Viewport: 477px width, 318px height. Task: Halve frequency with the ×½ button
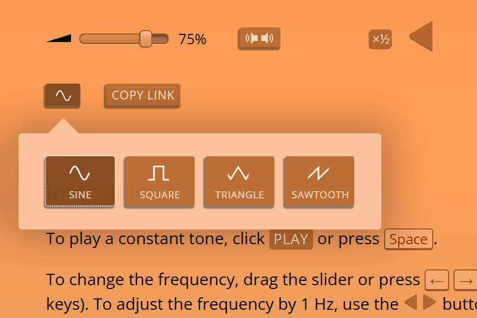380,39
